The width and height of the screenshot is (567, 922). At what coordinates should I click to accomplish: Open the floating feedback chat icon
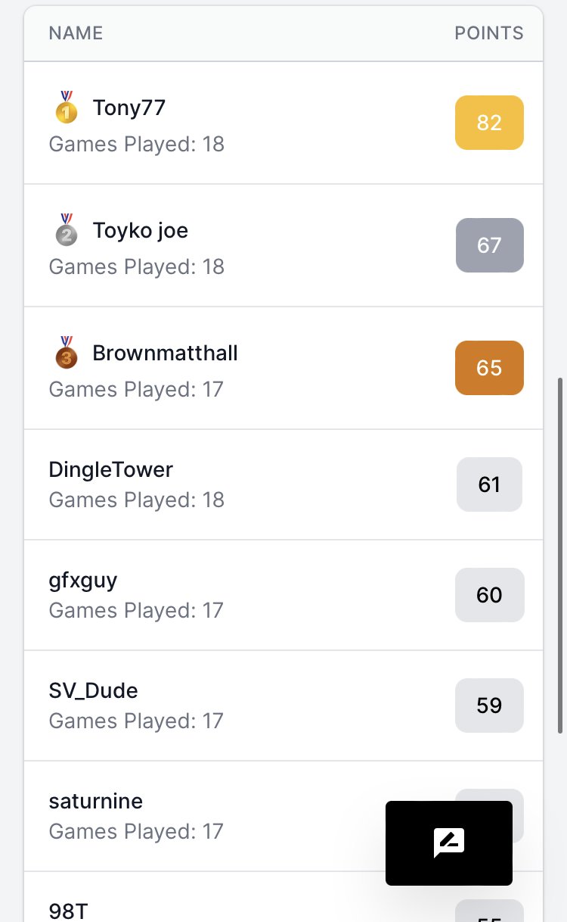449,843
